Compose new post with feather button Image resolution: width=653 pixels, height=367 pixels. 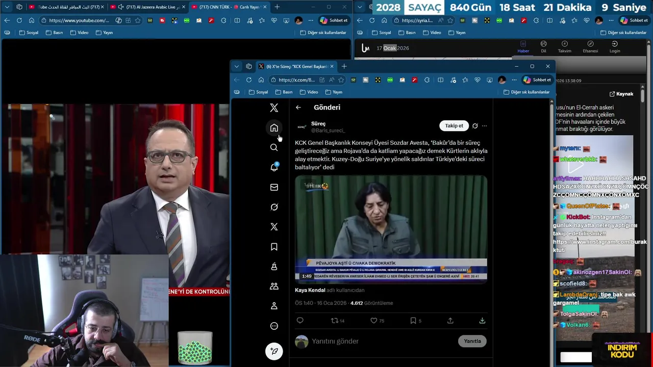pos(274,351)
